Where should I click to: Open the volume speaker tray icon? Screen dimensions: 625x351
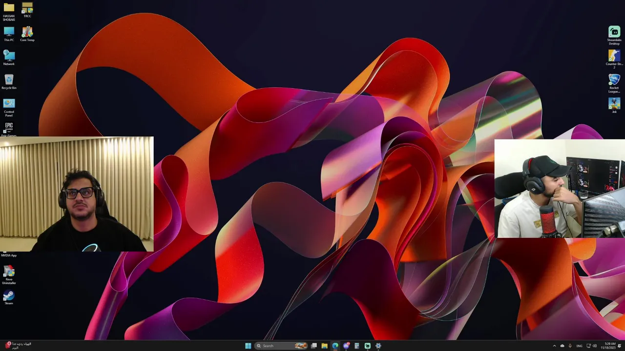coord(595,346)
